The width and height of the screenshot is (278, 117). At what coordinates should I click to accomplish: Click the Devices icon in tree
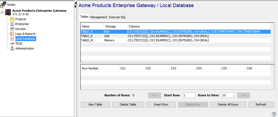pos(12,29)
